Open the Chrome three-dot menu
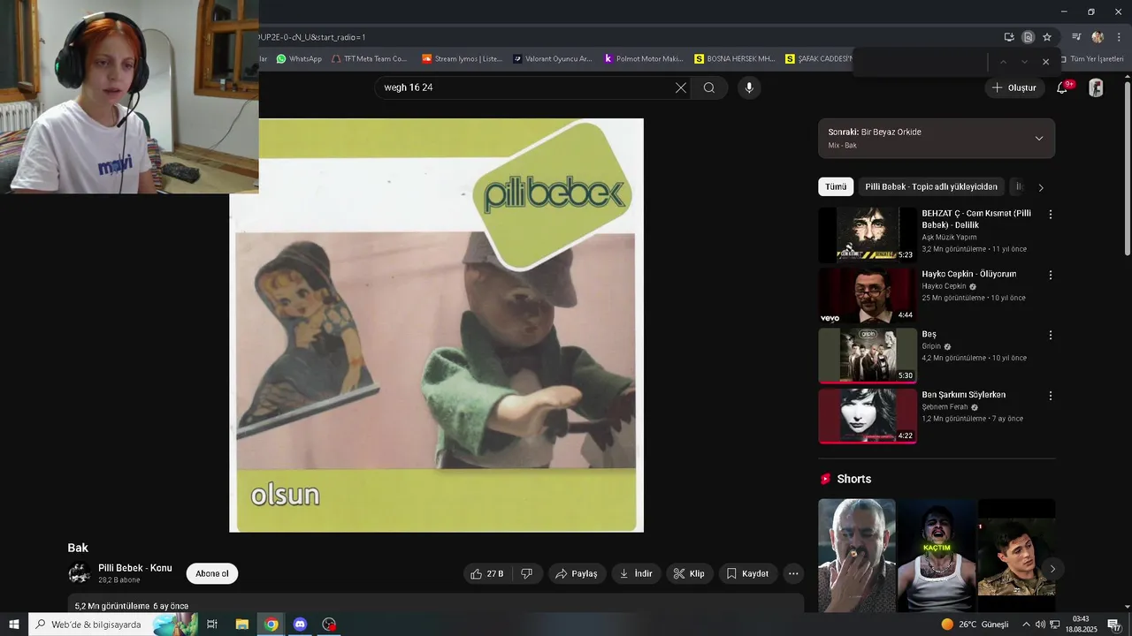1132x636 pixels. click(x=1118, y=37)
